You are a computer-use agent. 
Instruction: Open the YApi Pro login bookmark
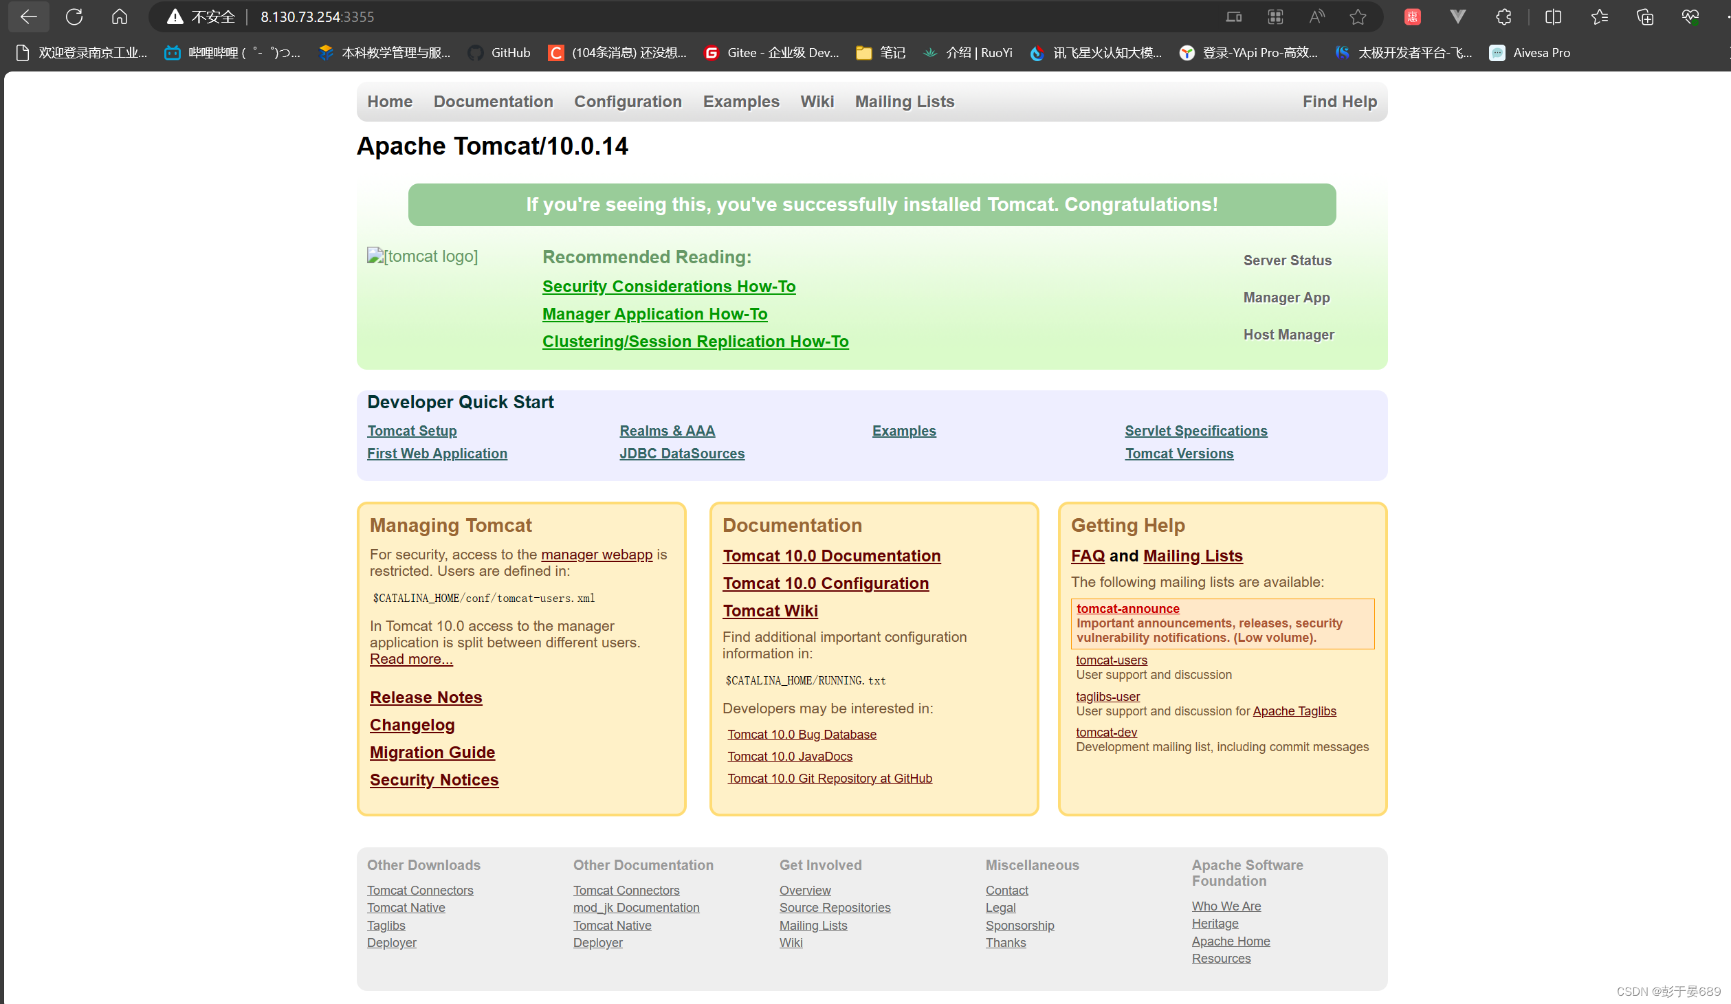coord(1248,52)
